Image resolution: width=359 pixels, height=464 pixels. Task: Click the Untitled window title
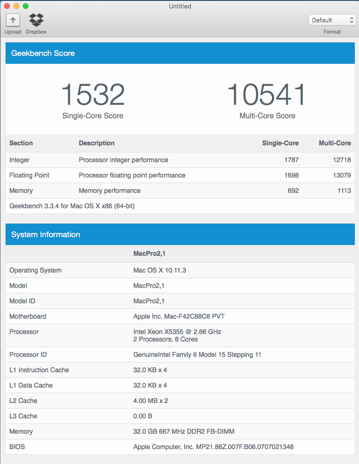180,6
